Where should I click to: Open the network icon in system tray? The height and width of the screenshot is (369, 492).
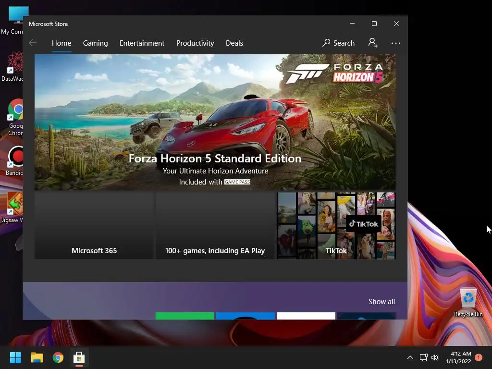[424, 357]
